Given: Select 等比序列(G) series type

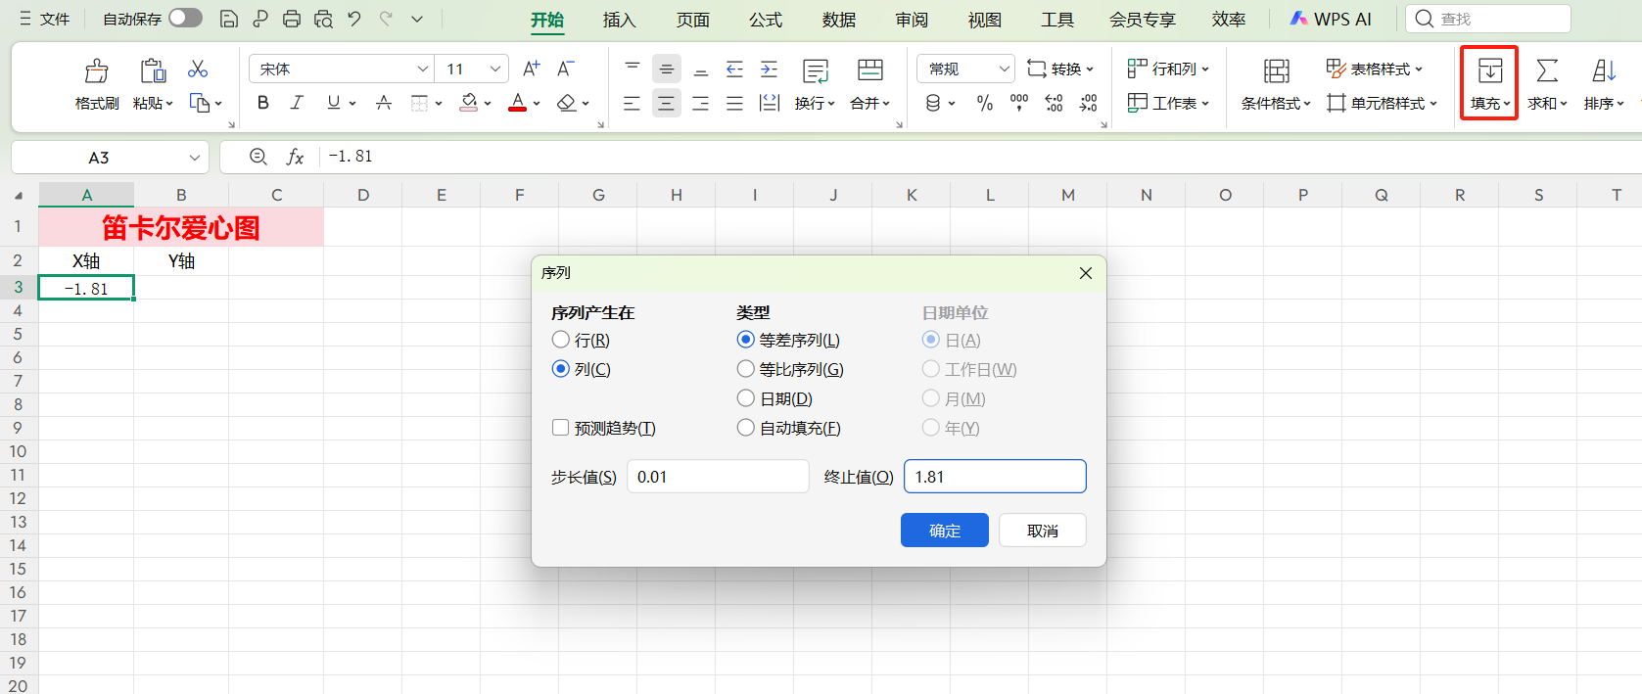Looking at the screenshot, I should pos(745,369).
